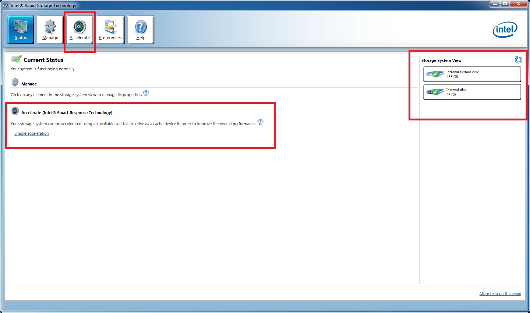This screenshot has width=530, height=313.
Task: Go to the Preferences tab
Action: point(110,30)
